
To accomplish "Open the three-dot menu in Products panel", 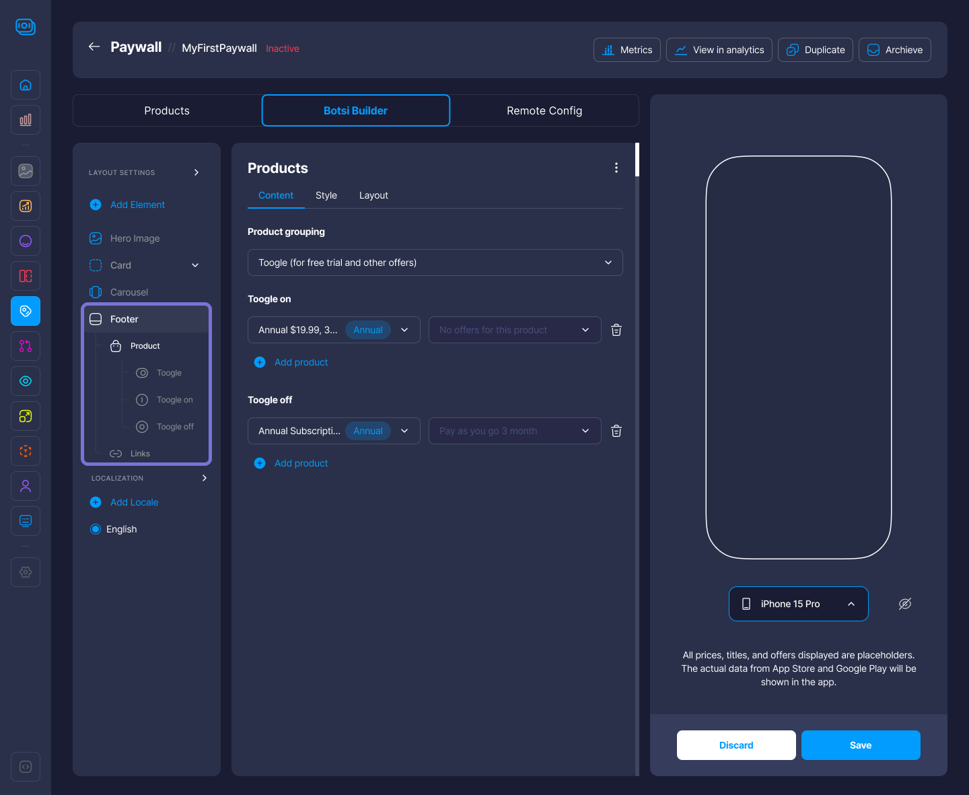I will click(x=616, y=168).
